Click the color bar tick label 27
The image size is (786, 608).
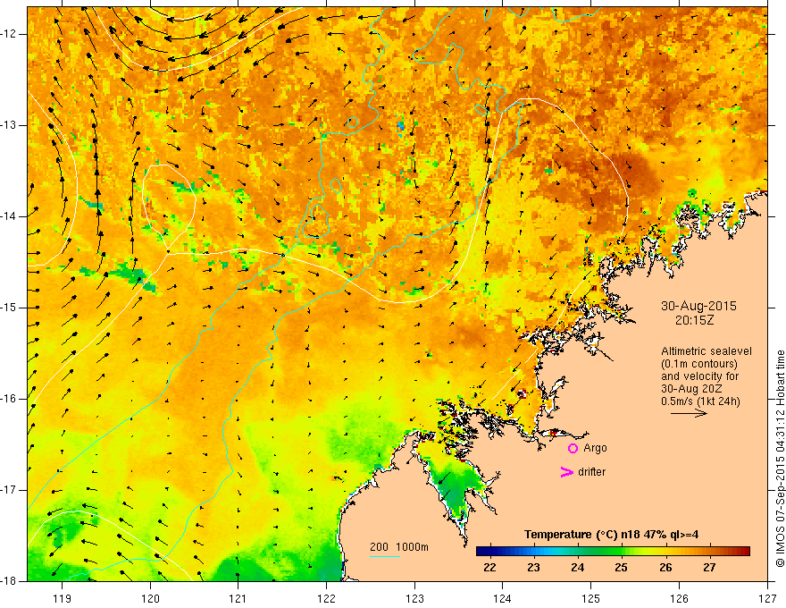(709, 568)
